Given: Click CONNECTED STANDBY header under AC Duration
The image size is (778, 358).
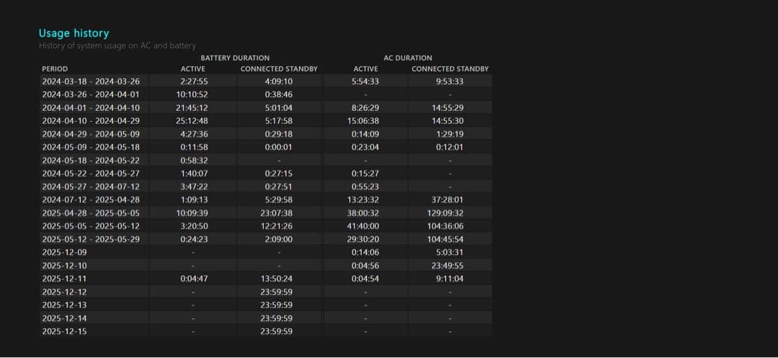Looking at the screenshot, I should tap(450, 69).
